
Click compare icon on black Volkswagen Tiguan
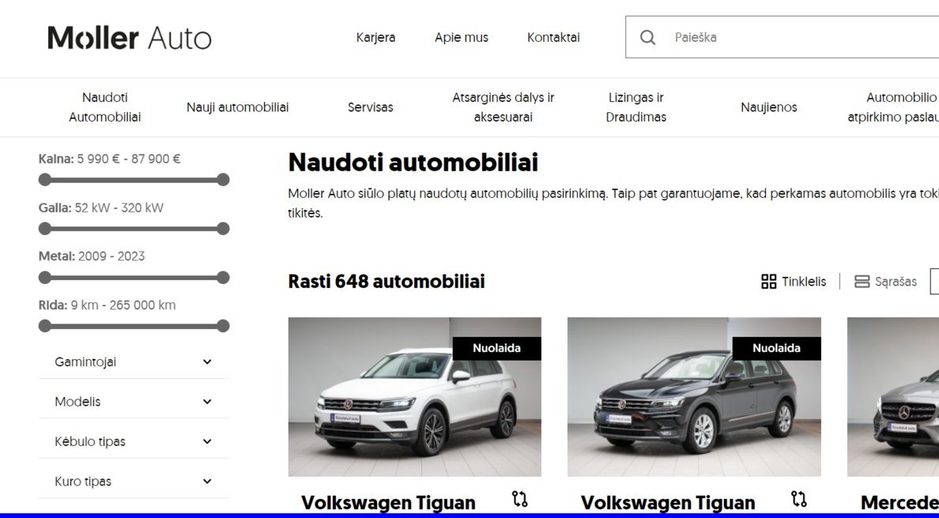tap(799, 499)
